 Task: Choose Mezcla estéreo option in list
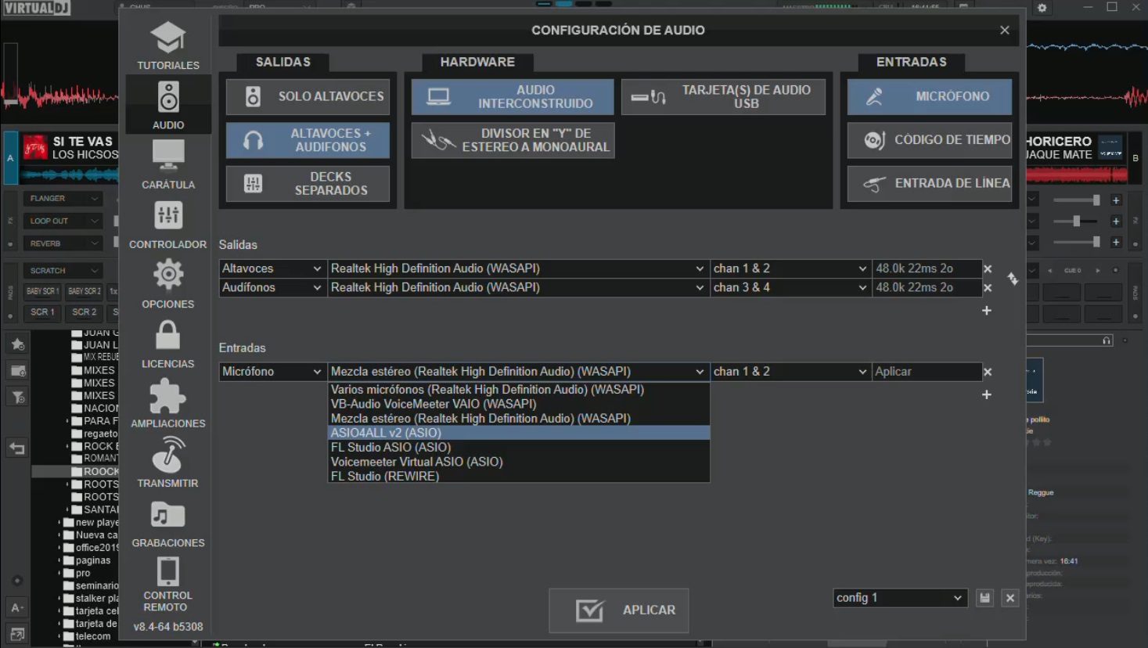518,419
